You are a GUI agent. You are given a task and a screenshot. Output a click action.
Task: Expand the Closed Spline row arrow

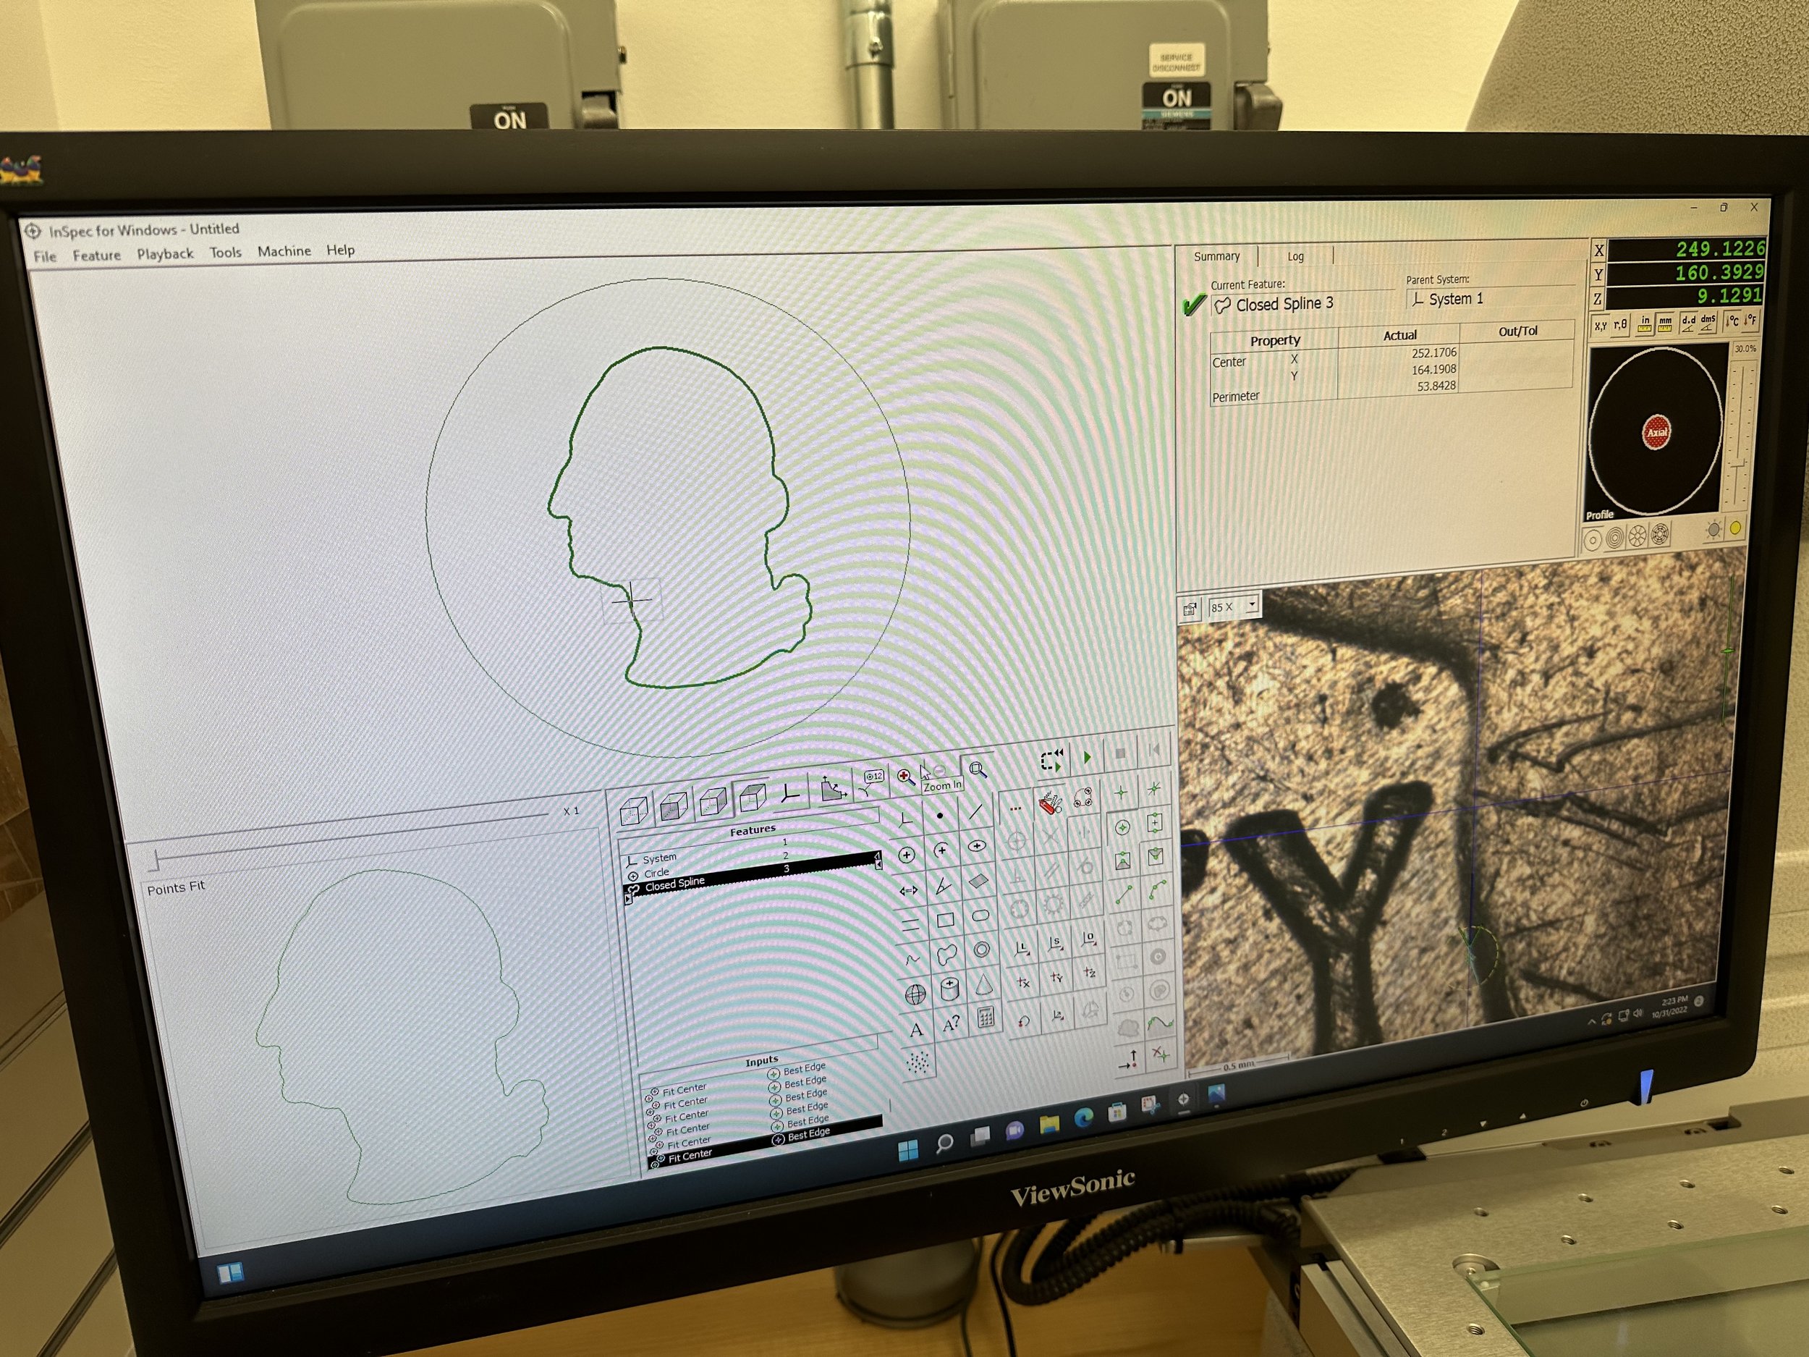pos(628,899)
